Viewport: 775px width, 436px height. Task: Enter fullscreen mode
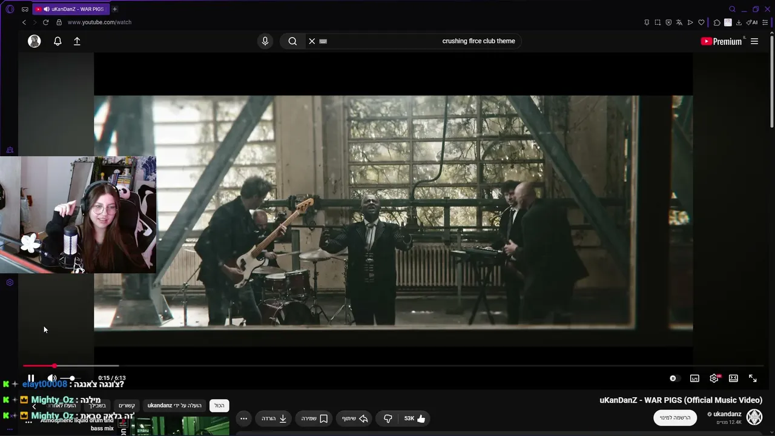[x=753, y=378]
